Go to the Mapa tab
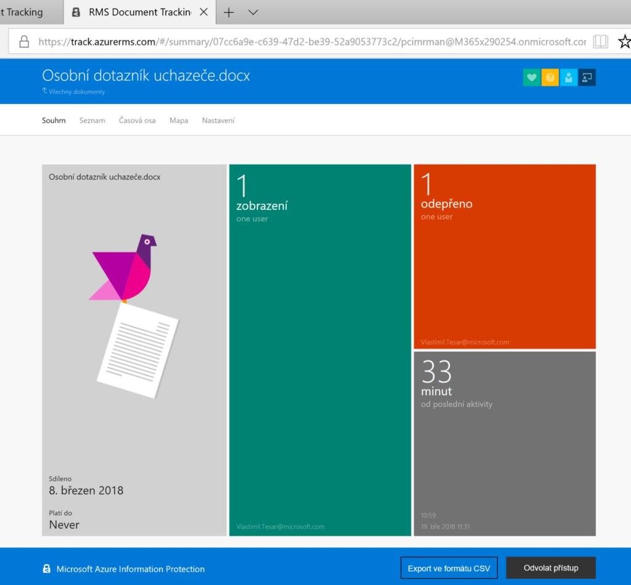Image resolution: width=631 pixels, height=585 pixels. click(x=179, y=120)
